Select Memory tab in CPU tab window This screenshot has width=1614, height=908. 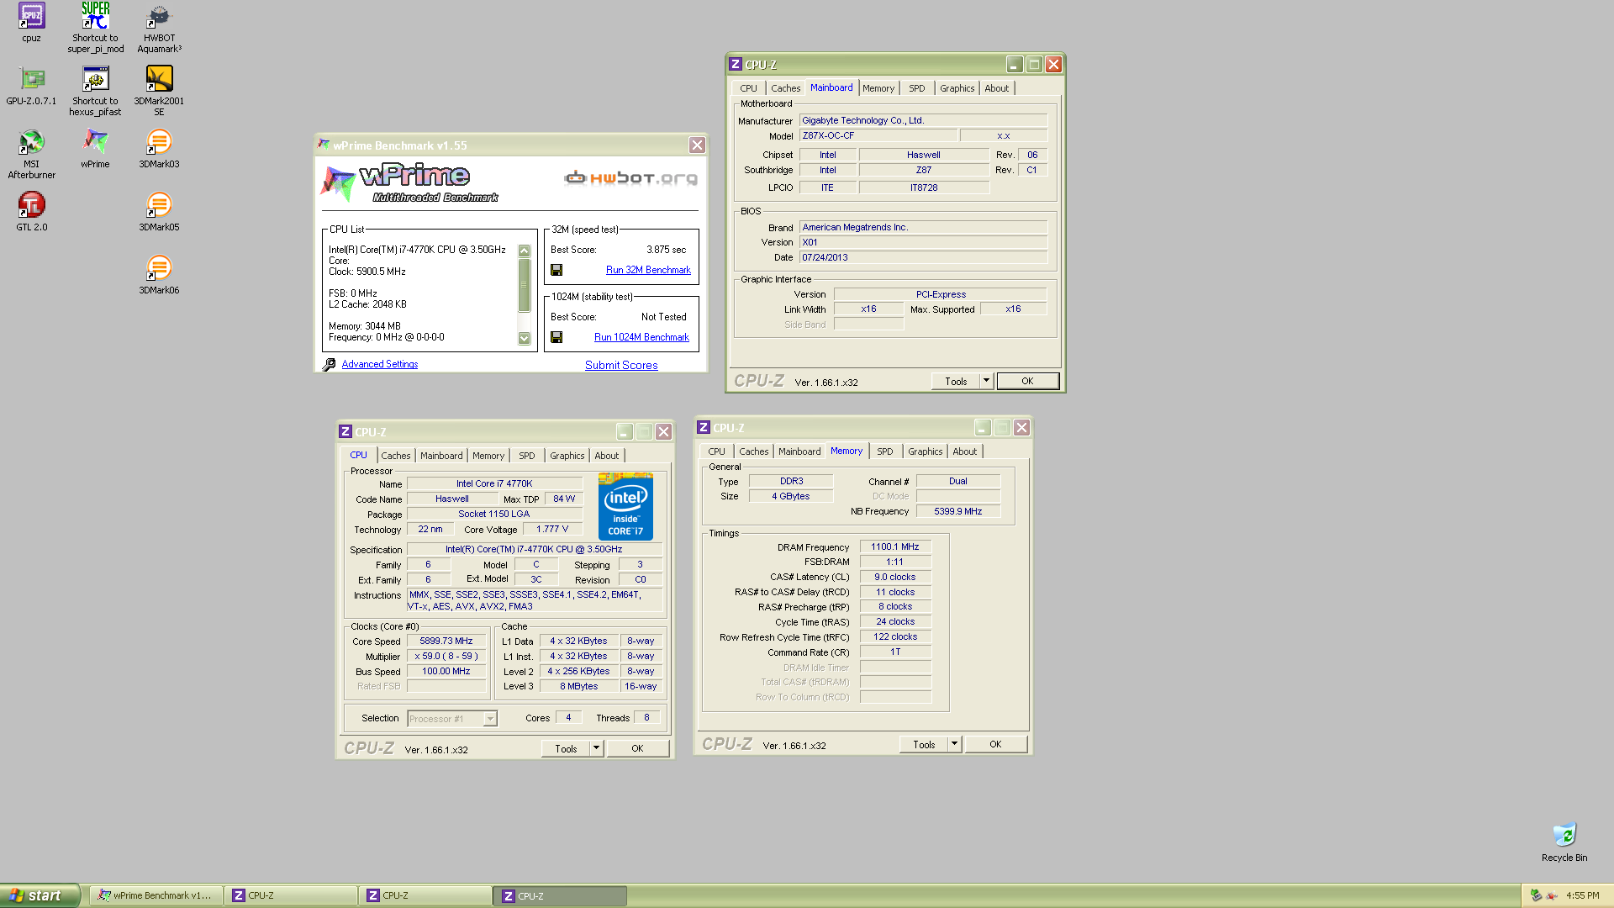pos(488,456)
